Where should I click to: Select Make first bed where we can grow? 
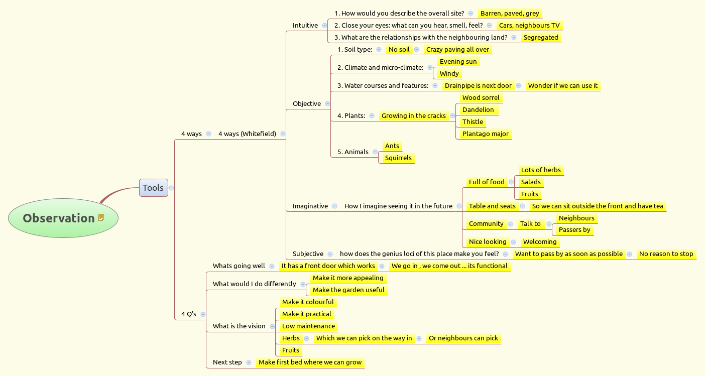[310, 362]
